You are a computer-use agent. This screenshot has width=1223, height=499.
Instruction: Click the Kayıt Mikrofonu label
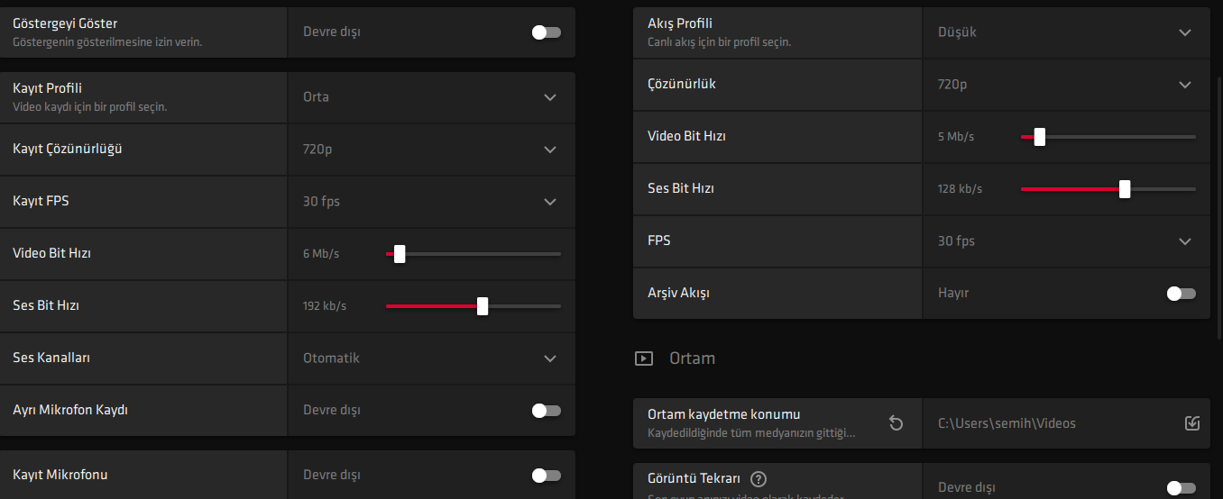60,476
